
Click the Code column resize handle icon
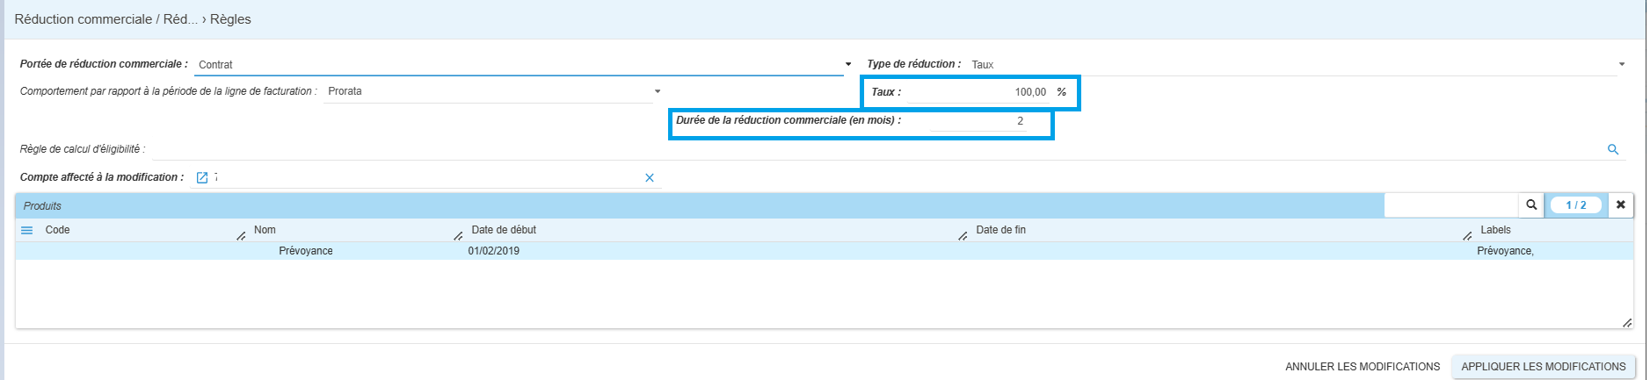(x=241, y=236)
